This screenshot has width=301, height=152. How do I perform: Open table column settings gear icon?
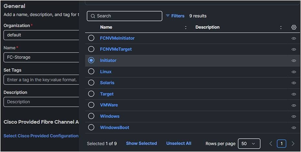[x=294, y=27]
